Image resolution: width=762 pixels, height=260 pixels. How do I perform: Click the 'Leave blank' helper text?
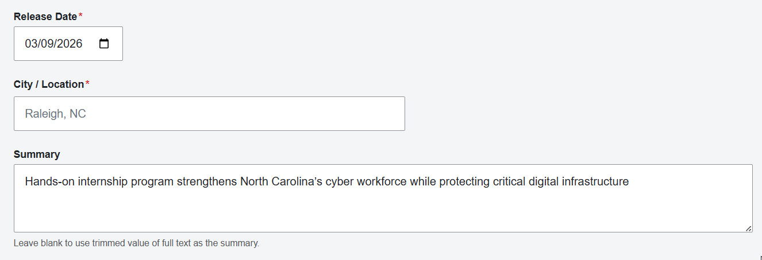coord(136,243)
